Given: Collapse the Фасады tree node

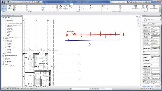Looking at the screenshot, I should [x=4, y=40].
